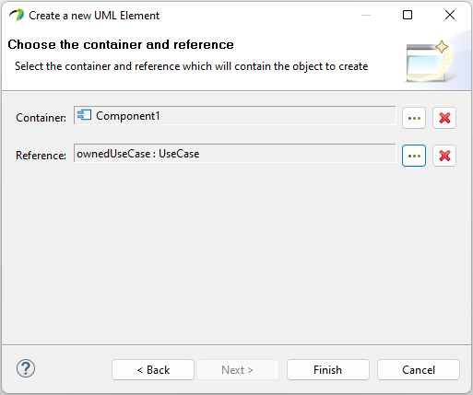Screen dimensions: 473x395
Task: Click the Papyrus app icon in title bar
Action: coord(17,15)
